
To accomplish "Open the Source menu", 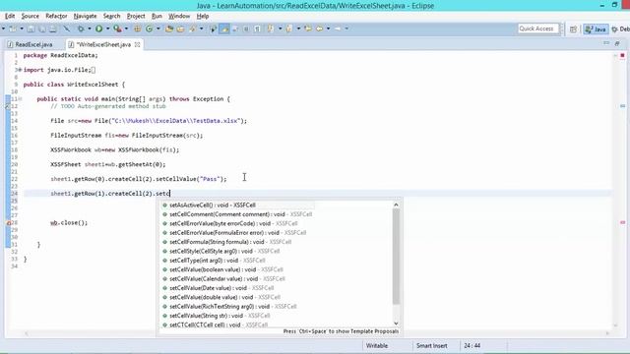I will 31,16.
